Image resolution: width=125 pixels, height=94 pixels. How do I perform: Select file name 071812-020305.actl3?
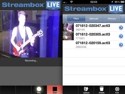tap(93, 34)
